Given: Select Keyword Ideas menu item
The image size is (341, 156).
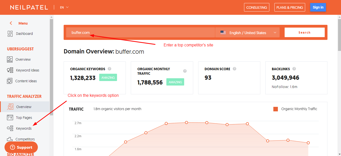Looking at the screenshot, I should [28, 70].
